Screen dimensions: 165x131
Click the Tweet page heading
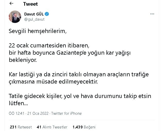click(30, 4)
